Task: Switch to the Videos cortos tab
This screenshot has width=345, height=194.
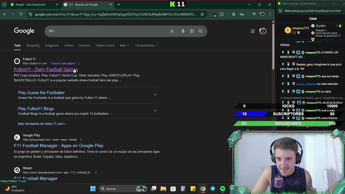Action: coord(105,45)
